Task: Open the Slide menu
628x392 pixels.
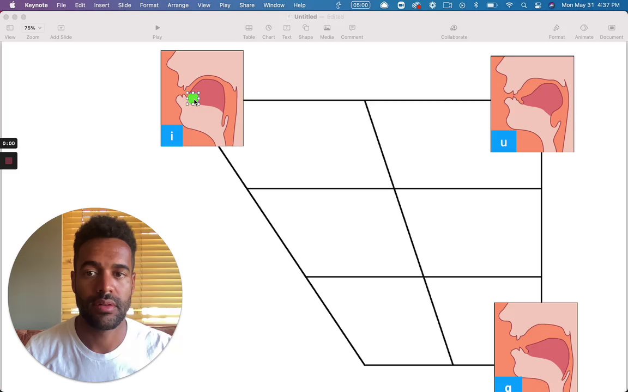Action: [x=124, y=5]
